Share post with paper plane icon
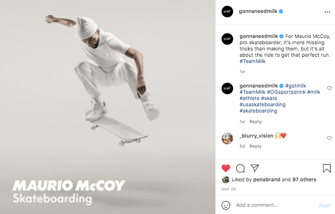The width and height of the screenshot is (335, 214). [255, 168]
